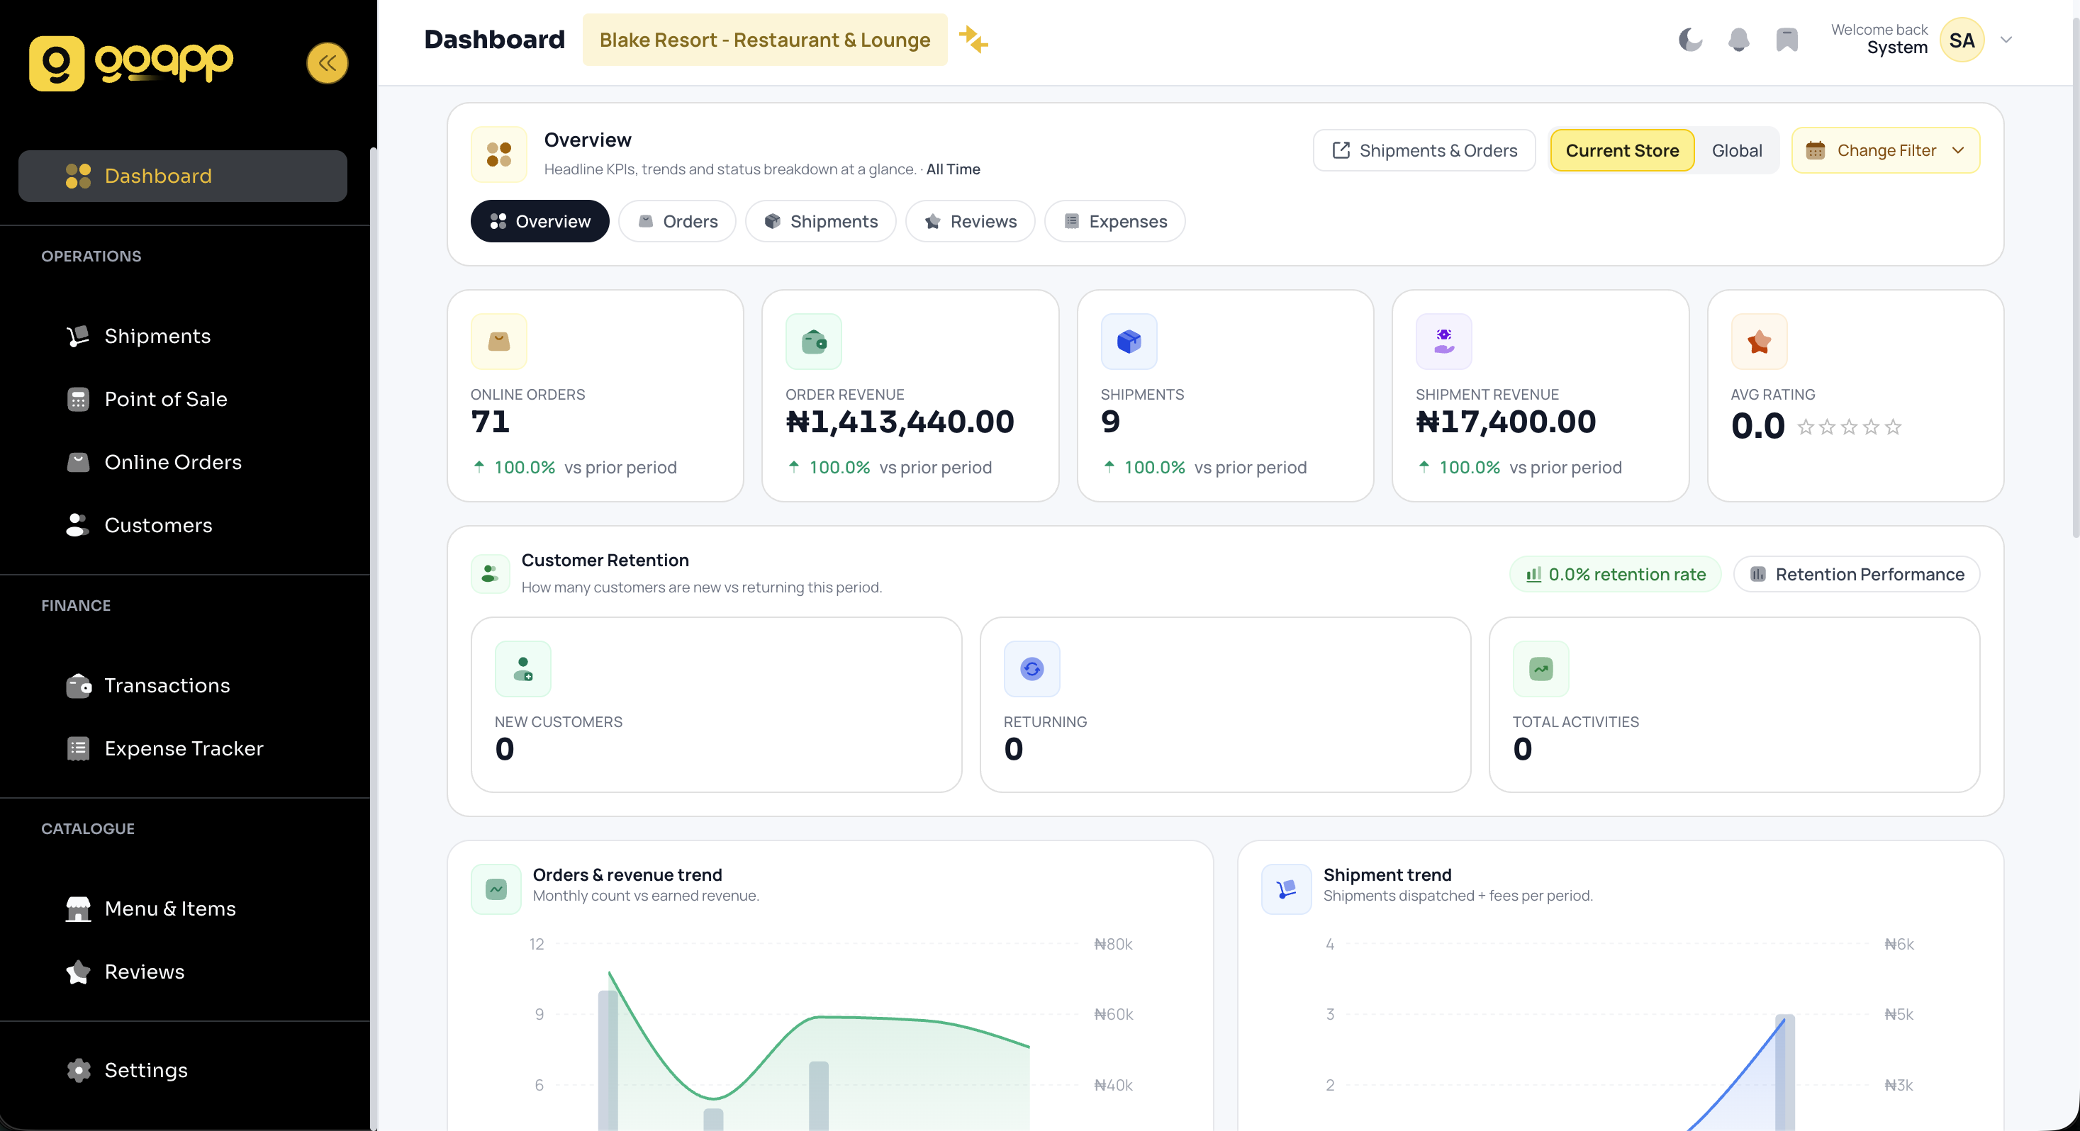Click the Order Revenue wallet icon
This screenshot has height=1131, width=2080.
click(x=814, y=342)
